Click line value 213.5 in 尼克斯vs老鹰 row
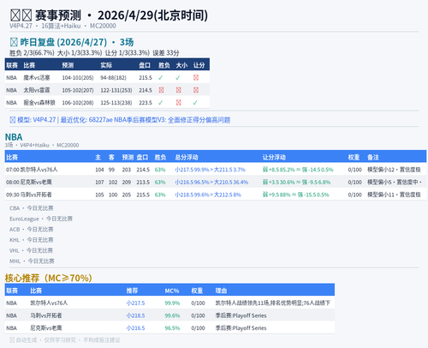428x348 pixels. pyautogui.click(x=143, y=183)
